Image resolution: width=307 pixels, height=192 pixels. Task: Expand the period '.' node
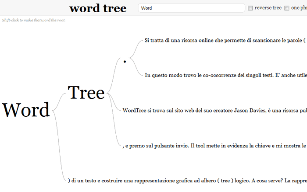point(125,62)
